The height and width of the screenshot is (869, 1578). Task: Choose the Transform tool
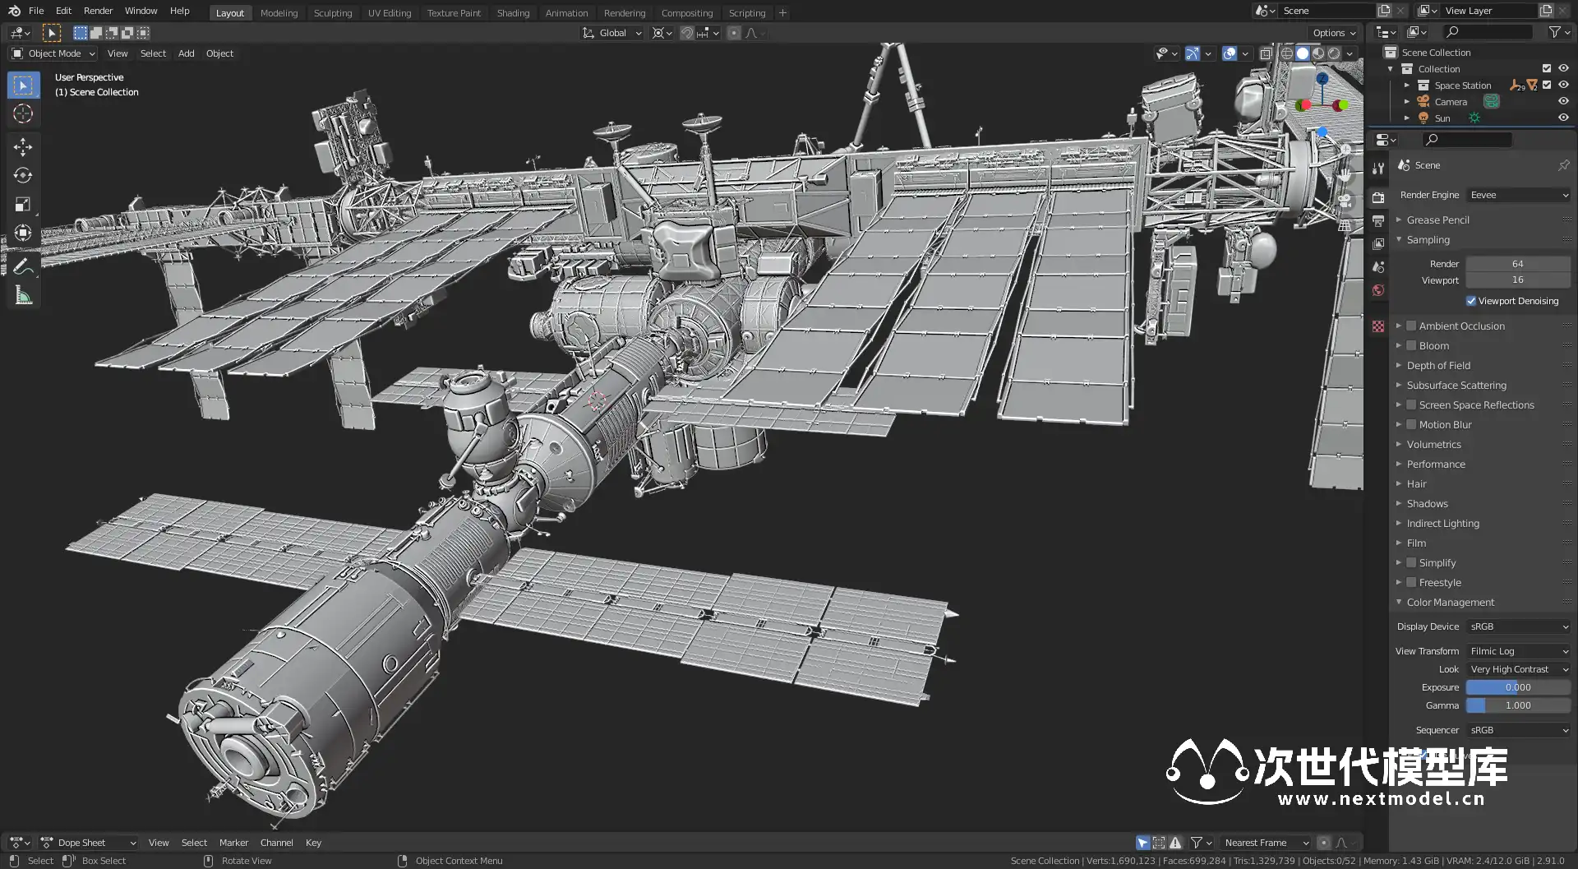pos(23,233)
